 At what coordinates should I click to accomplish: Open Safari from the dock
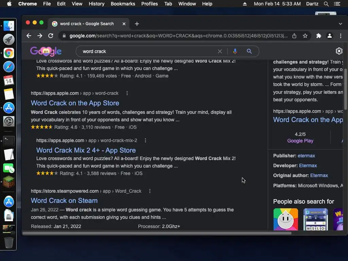click(8, 67)
